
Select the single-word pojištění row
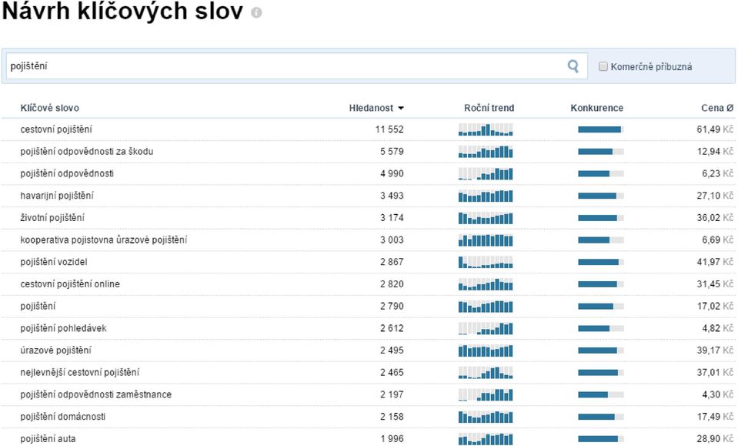pos(38,306)
